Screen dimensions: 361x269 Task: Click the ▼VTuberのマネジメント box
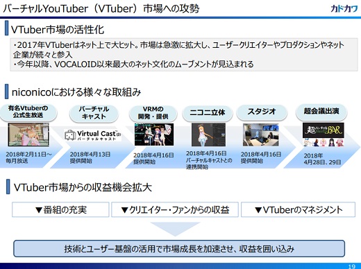(298, 209)
